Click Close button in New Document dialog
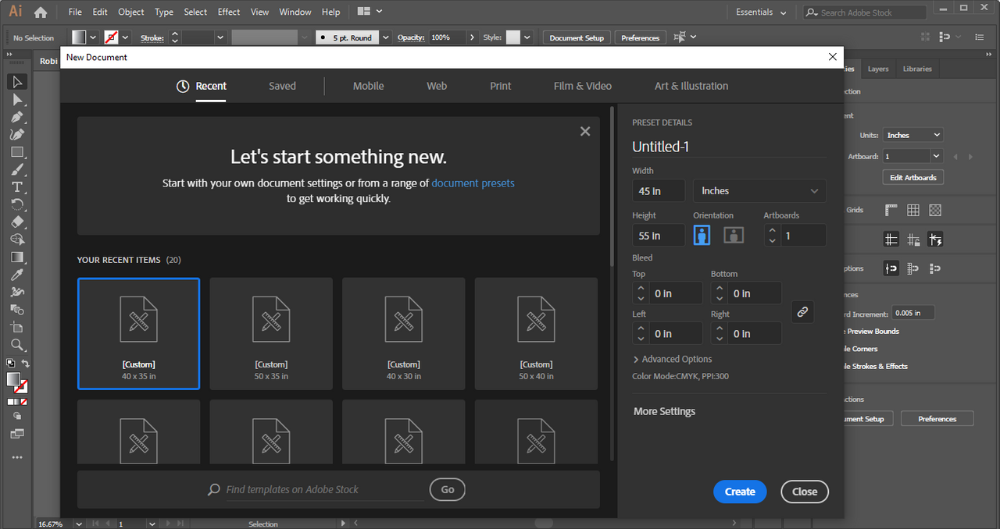 pos(805,492)
